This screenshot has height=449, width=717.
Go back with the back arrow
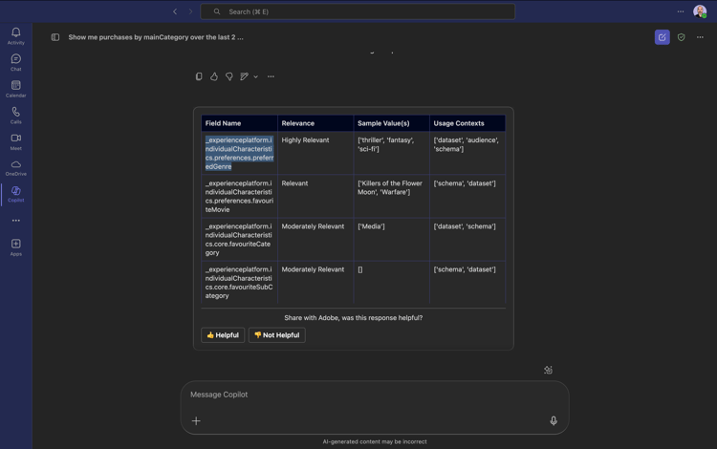(175, 11)
